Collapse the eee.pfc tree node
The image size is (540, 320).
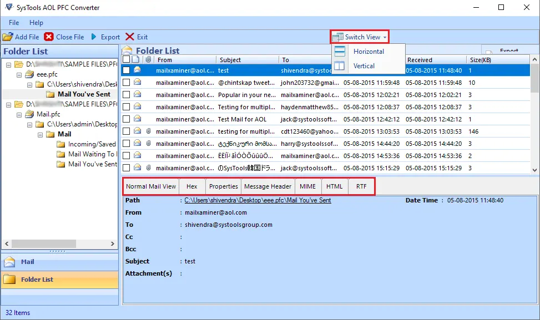[19, 75]
